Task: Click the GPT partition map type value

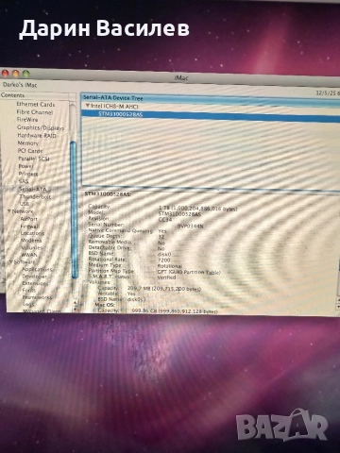Action: (189, 272)
